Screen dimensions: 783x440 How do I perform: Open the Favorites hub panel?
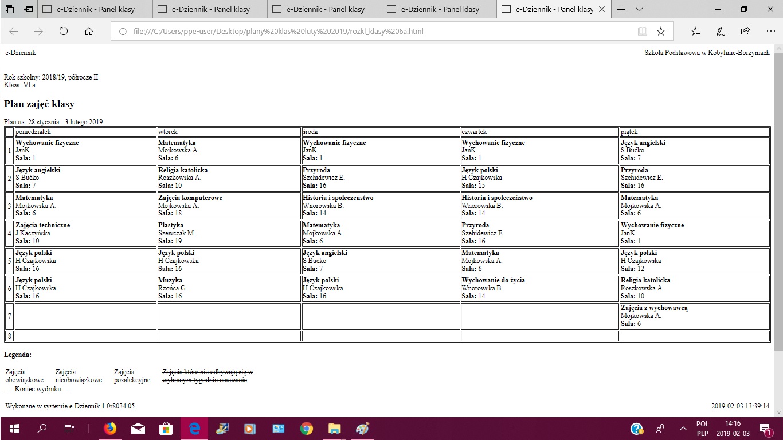coord(696,32)
